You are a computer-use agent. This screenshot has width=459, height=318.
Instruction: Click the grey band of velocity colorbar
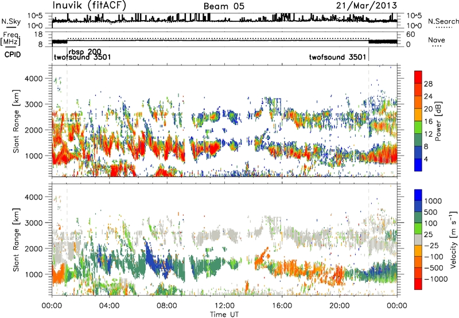coord(418,240)
